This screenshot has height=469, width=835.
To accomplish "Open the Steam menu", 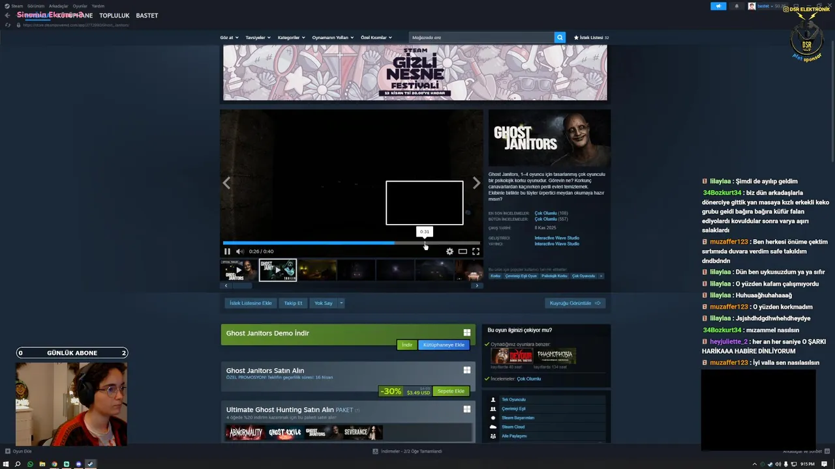I will [17, 6].
